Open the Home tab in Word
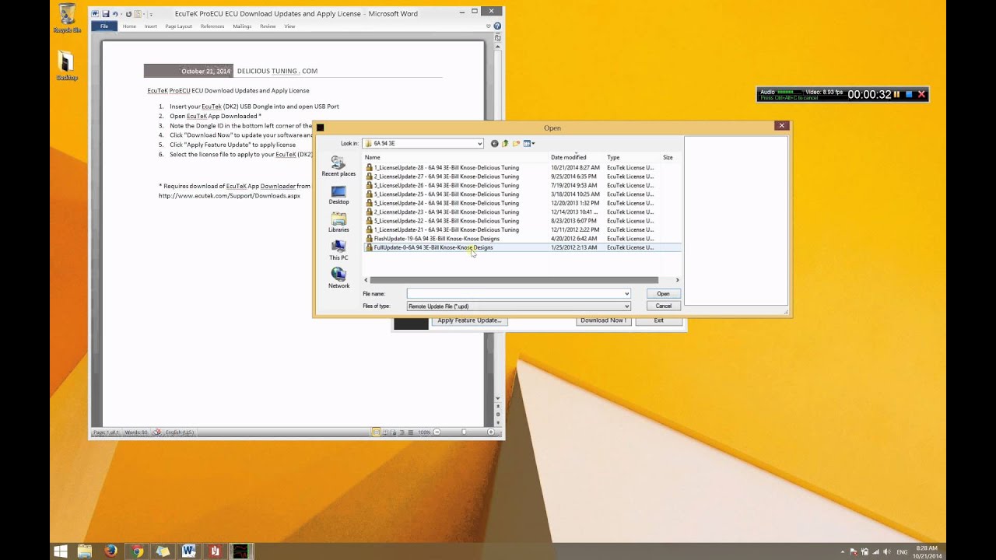Image resolution: width=996 pixels, height=560 pixels. point(129,26)
